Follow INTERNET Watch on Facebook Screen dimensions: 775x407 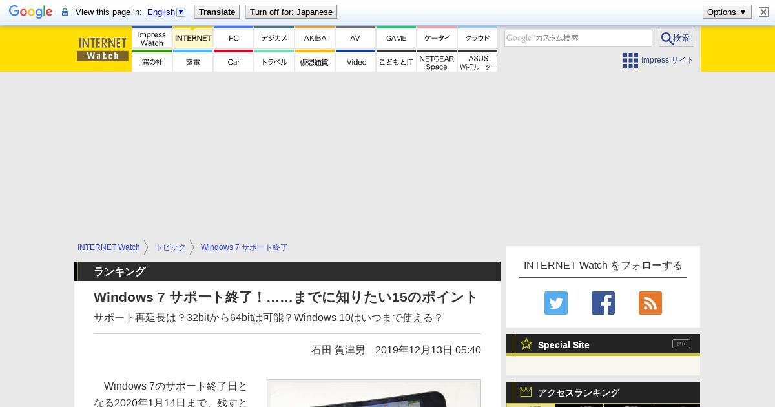click(603, 303)
